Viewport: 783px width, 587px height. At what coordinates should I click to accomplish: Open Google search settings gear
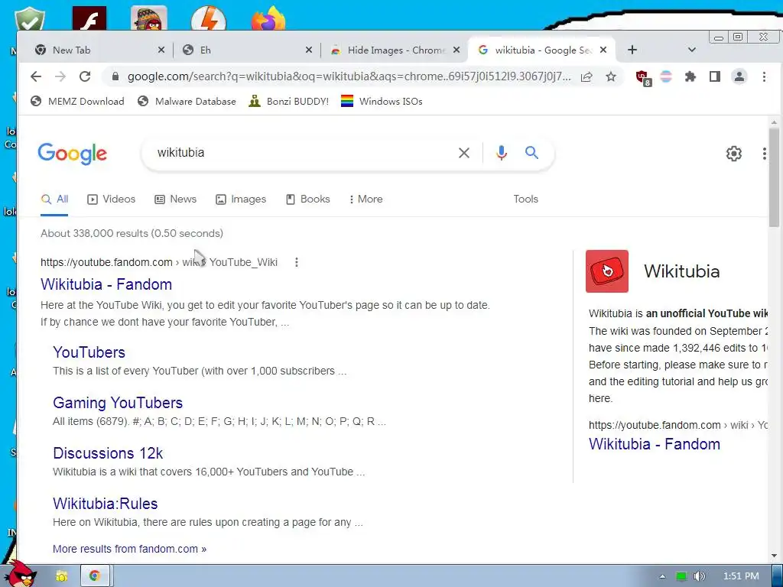tap(733, 153)
